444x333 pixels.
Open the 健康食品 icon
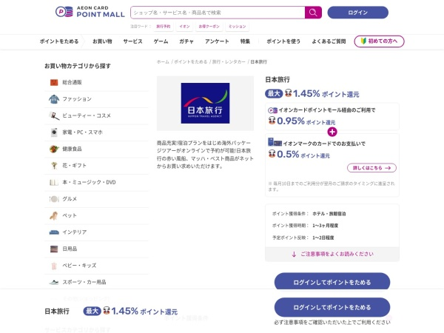[x=54, y=149]
